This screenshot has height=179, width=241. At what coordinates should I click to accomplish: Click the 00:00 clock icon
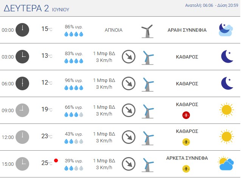tap(22, 30)
